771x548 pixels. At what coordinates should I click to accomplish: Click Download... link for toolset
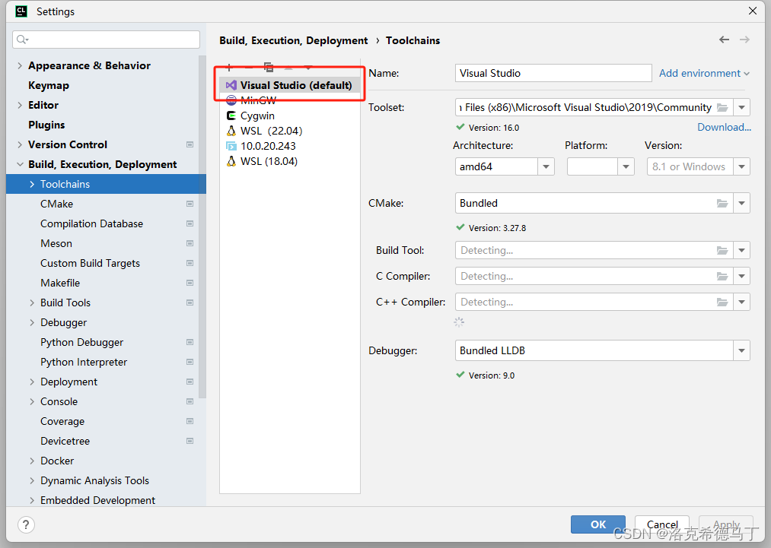724,127
